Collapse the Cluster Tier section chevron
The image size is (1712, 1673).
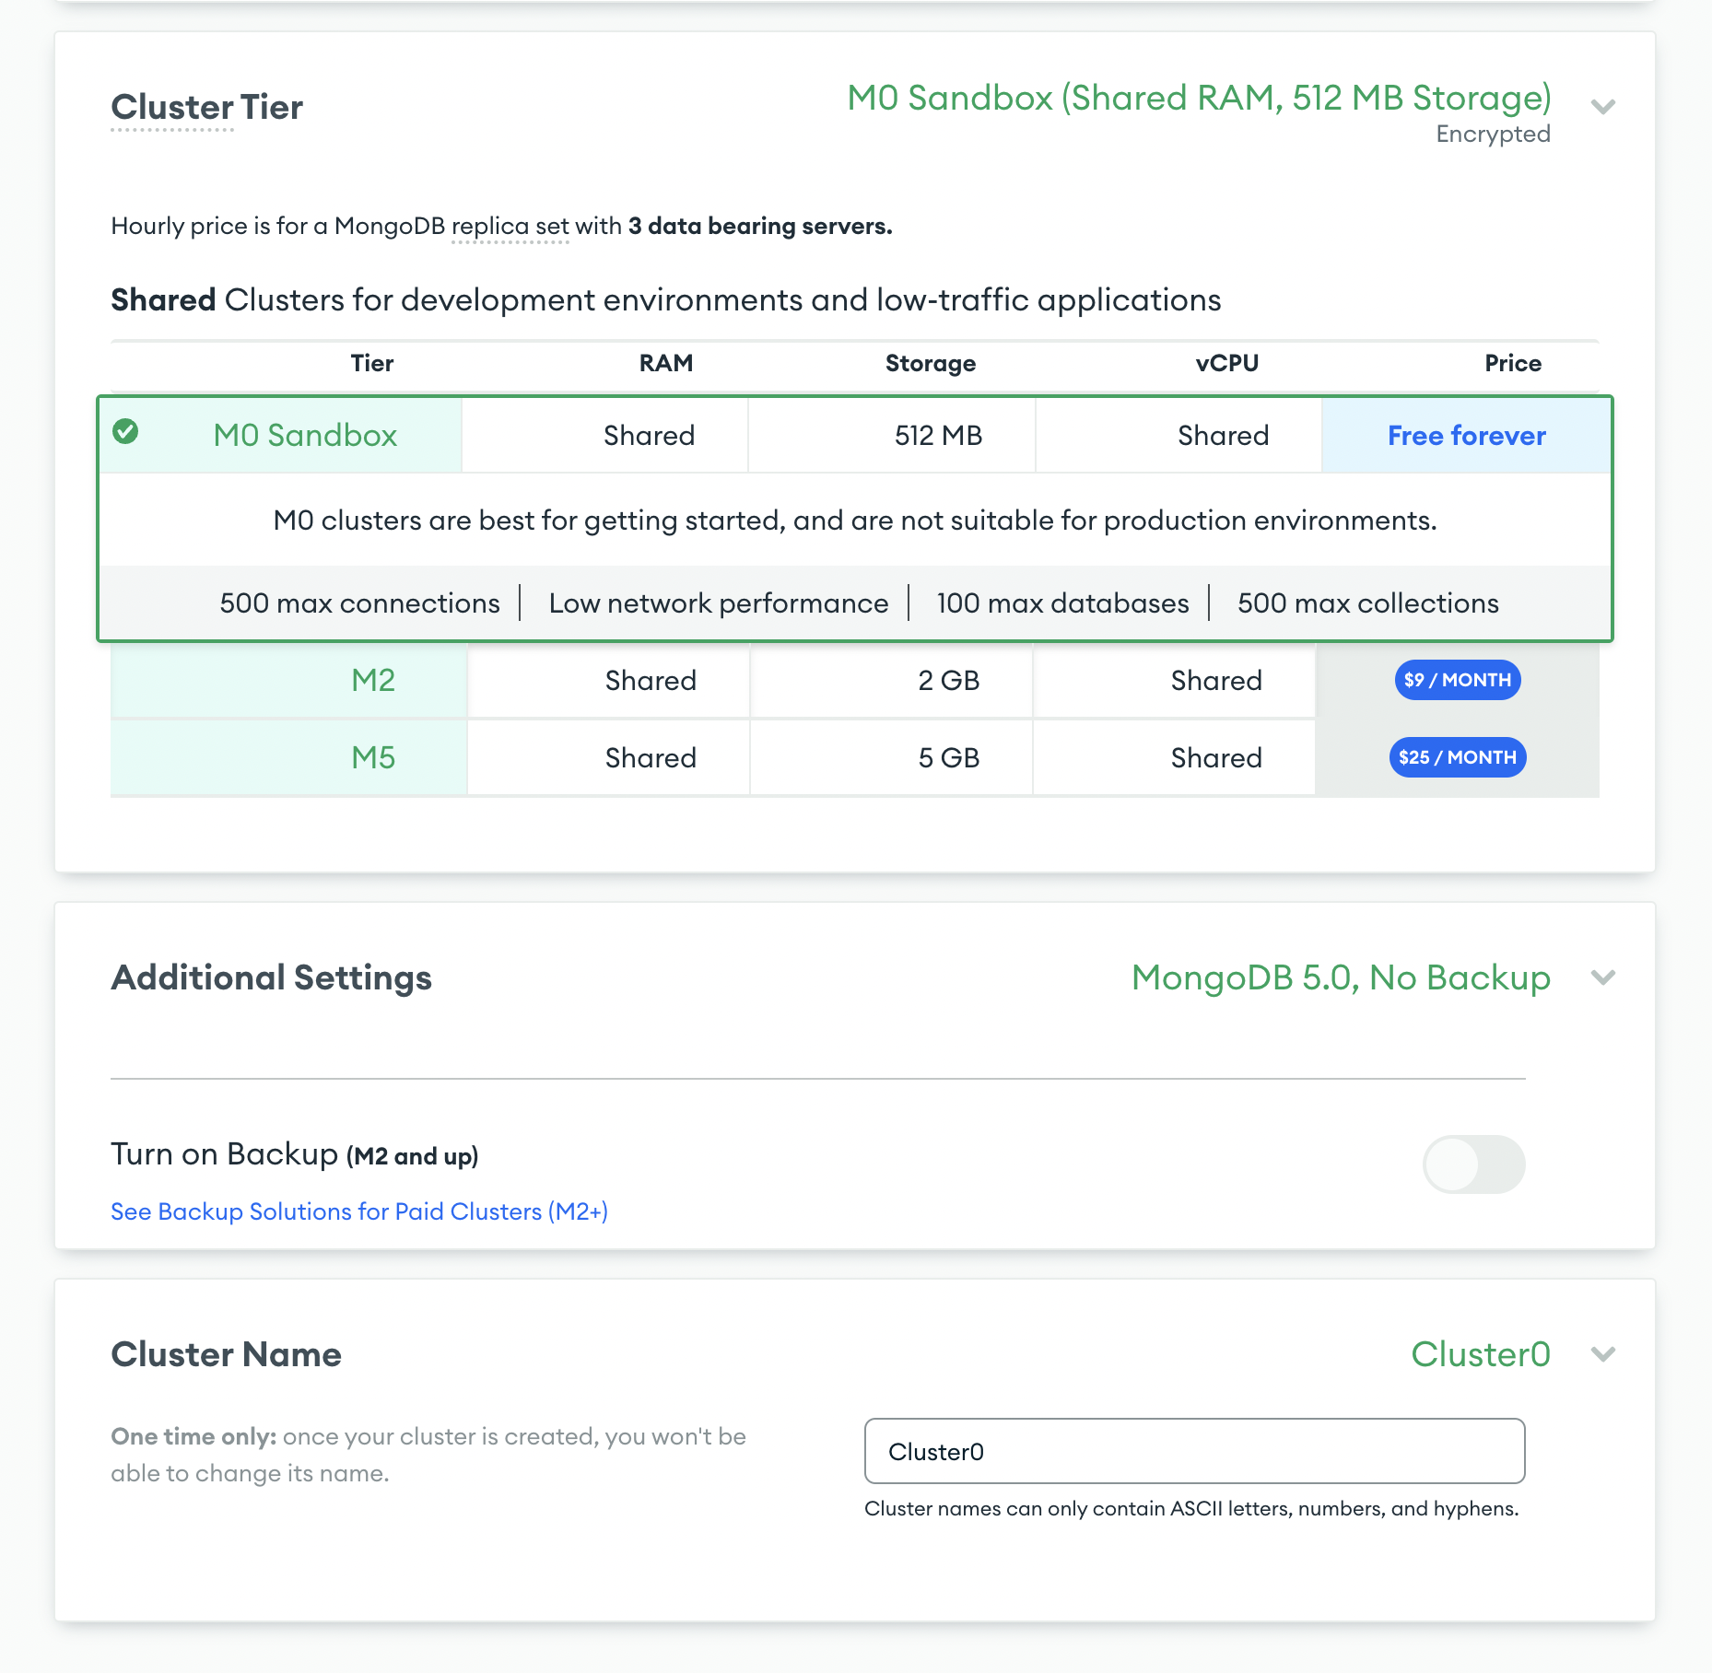[x=1603, y=107]
